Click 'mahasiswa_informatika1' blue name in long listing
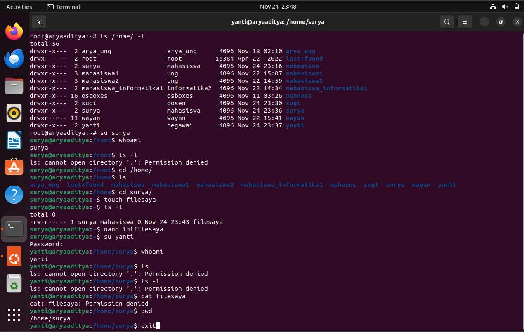Screen dimensions: 524x332 click(326, 88)
